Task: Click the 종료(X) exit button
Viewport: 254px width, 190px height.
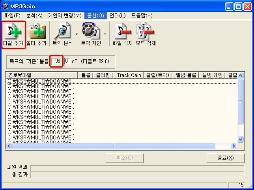Action: 226,158
